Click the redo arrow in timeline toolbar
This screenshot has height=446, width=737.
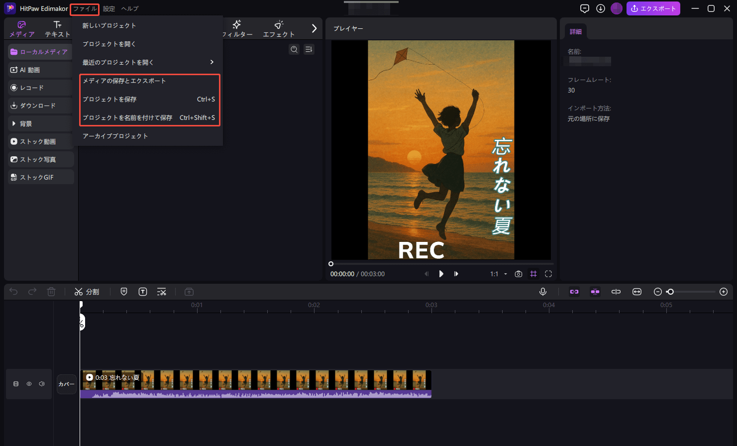point(32,292)
